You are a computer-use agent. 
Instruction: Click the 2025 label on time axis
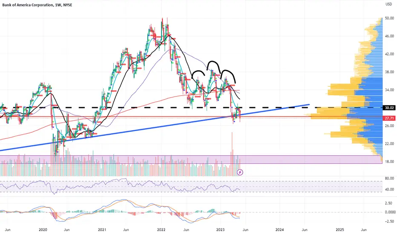(x=340, y=230)
